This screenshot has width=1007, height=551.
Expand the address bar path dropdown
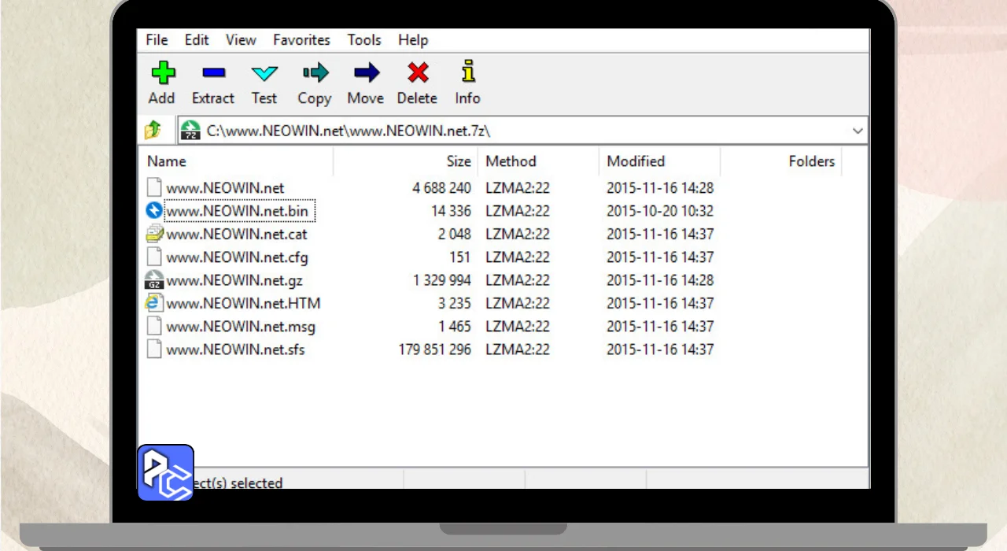pos(858,131)
